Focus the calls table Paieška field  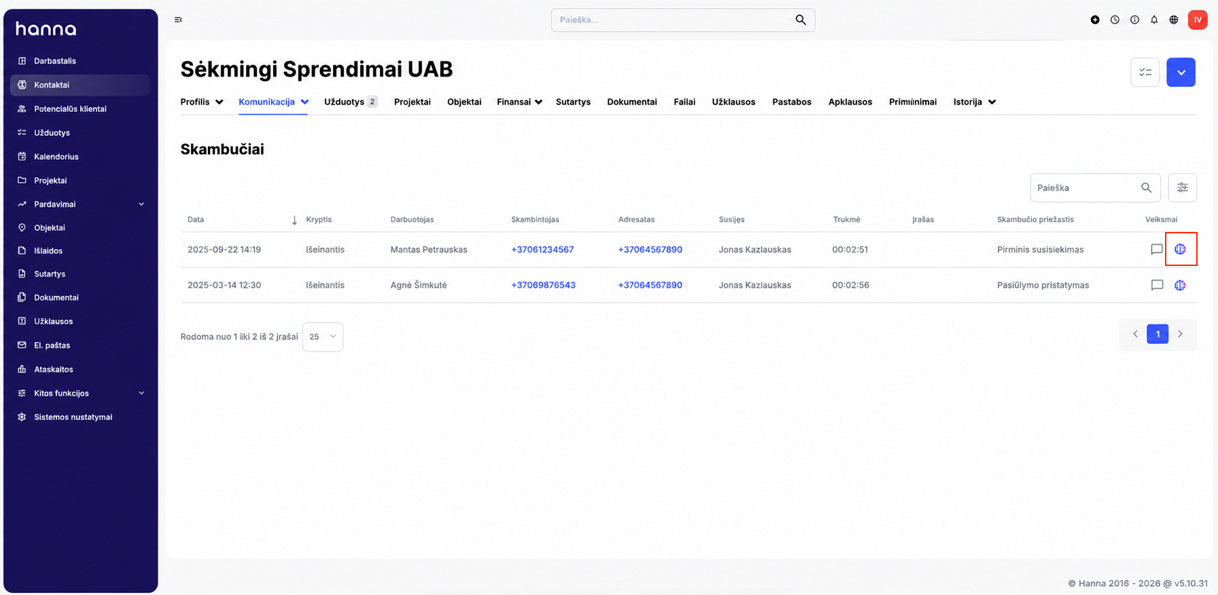(x=1095, y=188)
